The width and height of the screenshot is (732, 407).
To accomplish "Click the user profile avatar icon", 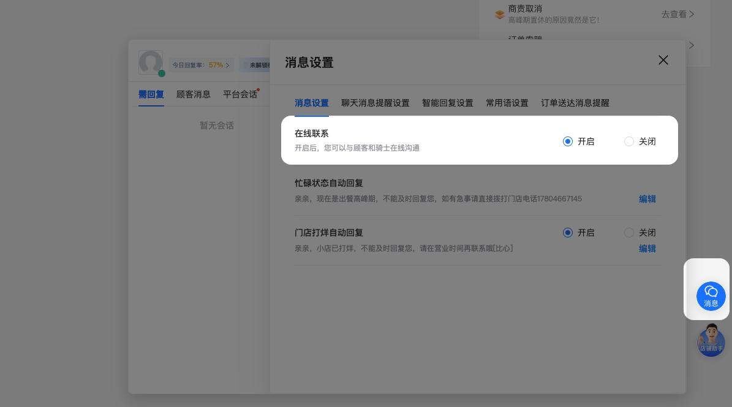I will click(150, 62).
